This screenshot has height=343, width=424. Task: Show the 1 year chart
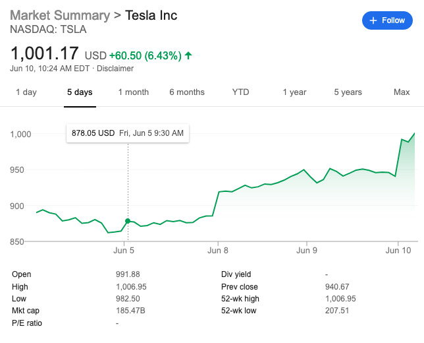pos(294,92)
